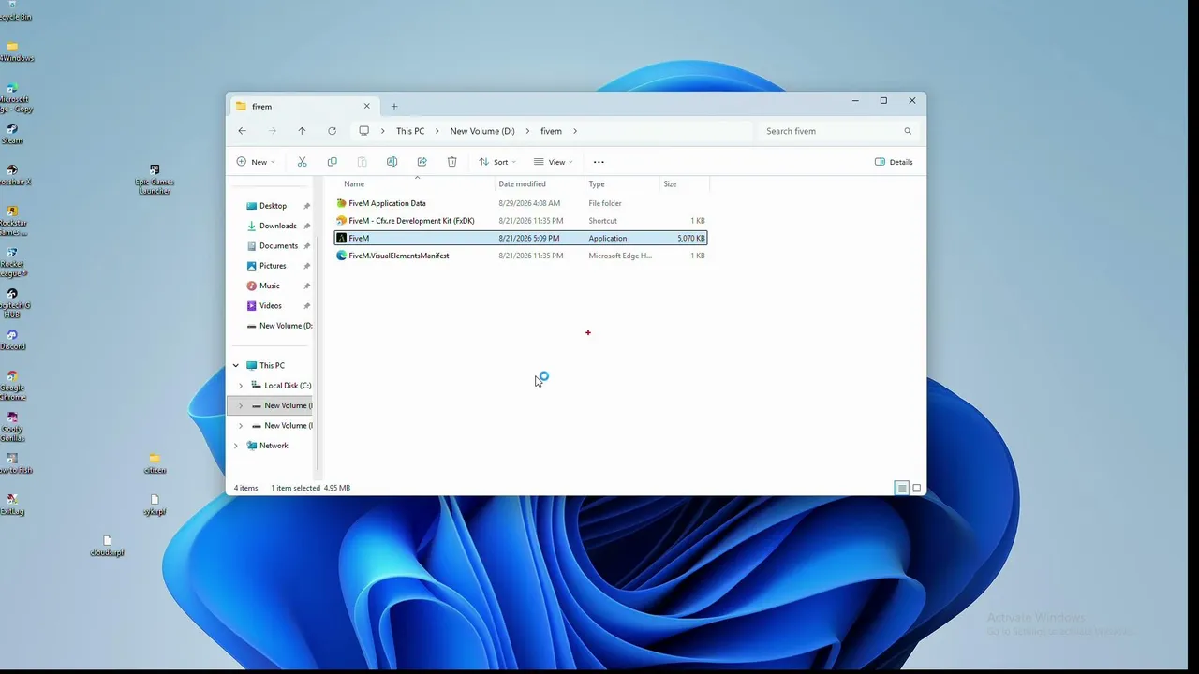Select the sykar.pf file on the desktop
Screen dimensions: 1199x674
[155, 505]
